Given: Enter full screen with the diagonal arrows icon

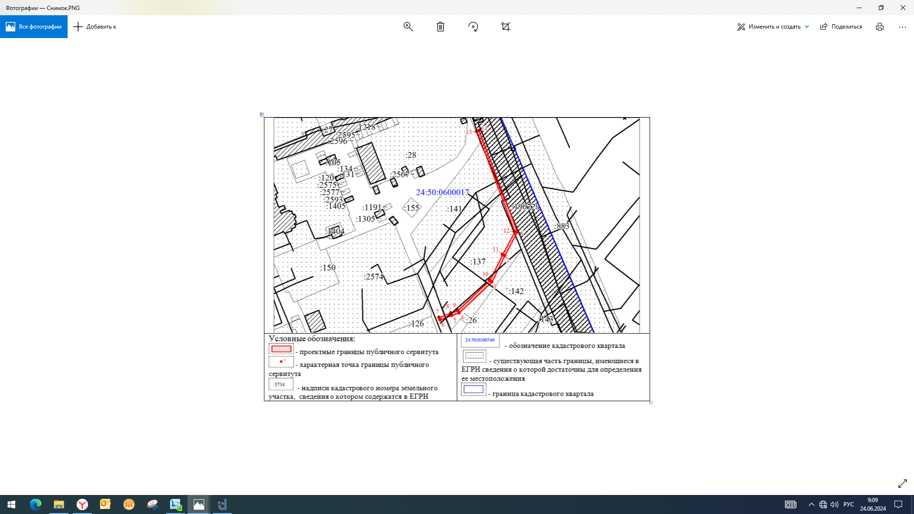Looking at the screenshot, I should (902, 484).
